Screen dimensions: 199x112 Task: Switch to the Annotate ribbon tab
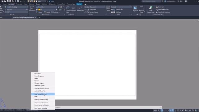point(11,4)
